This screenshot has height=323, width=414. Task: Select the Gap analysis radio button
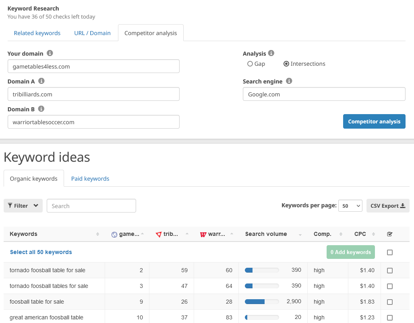(x=250, y=64)
